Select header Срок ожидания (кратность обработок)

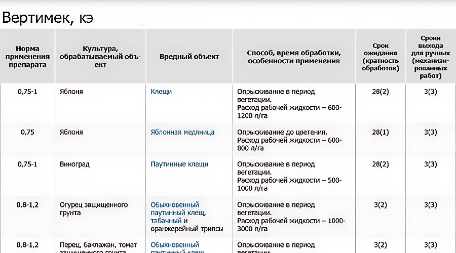click(x=381, y=57)
